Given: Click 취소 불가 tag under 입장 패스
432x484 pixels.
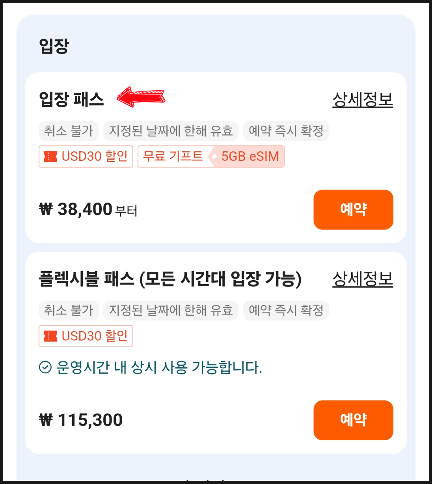Looking at the screenshot, I should [x=69, y=131].
